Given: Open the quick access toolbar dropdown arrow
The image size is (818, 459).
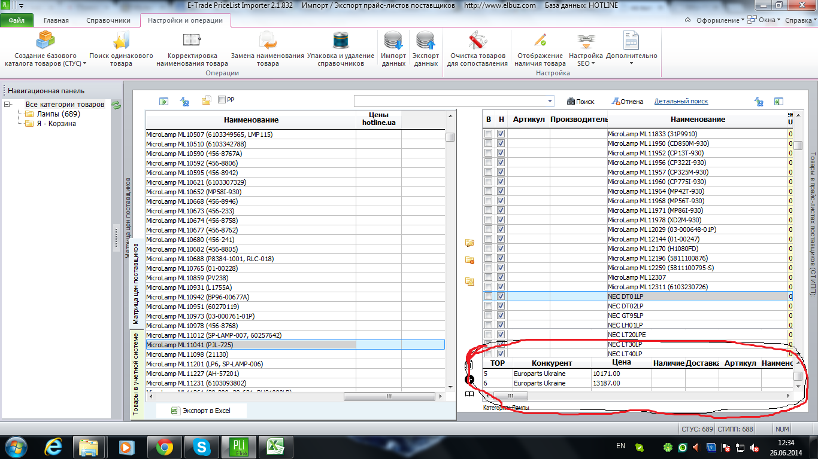Looking at the screenshot, I should 22,5.
